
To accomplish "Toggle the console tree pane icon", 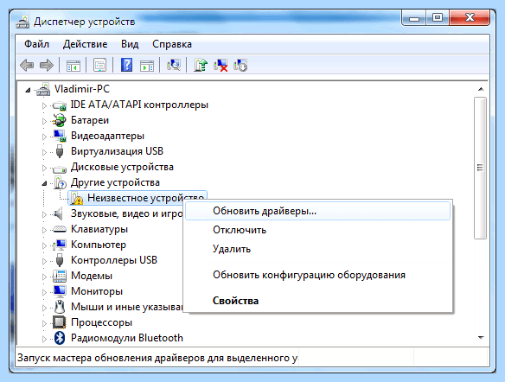I will (74, 66).
